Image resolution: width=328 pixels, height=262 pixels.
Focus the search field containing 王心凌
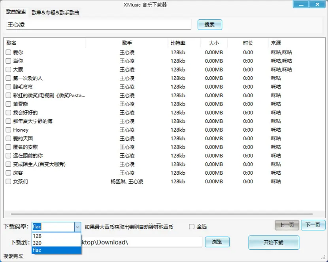click(99, 25)
